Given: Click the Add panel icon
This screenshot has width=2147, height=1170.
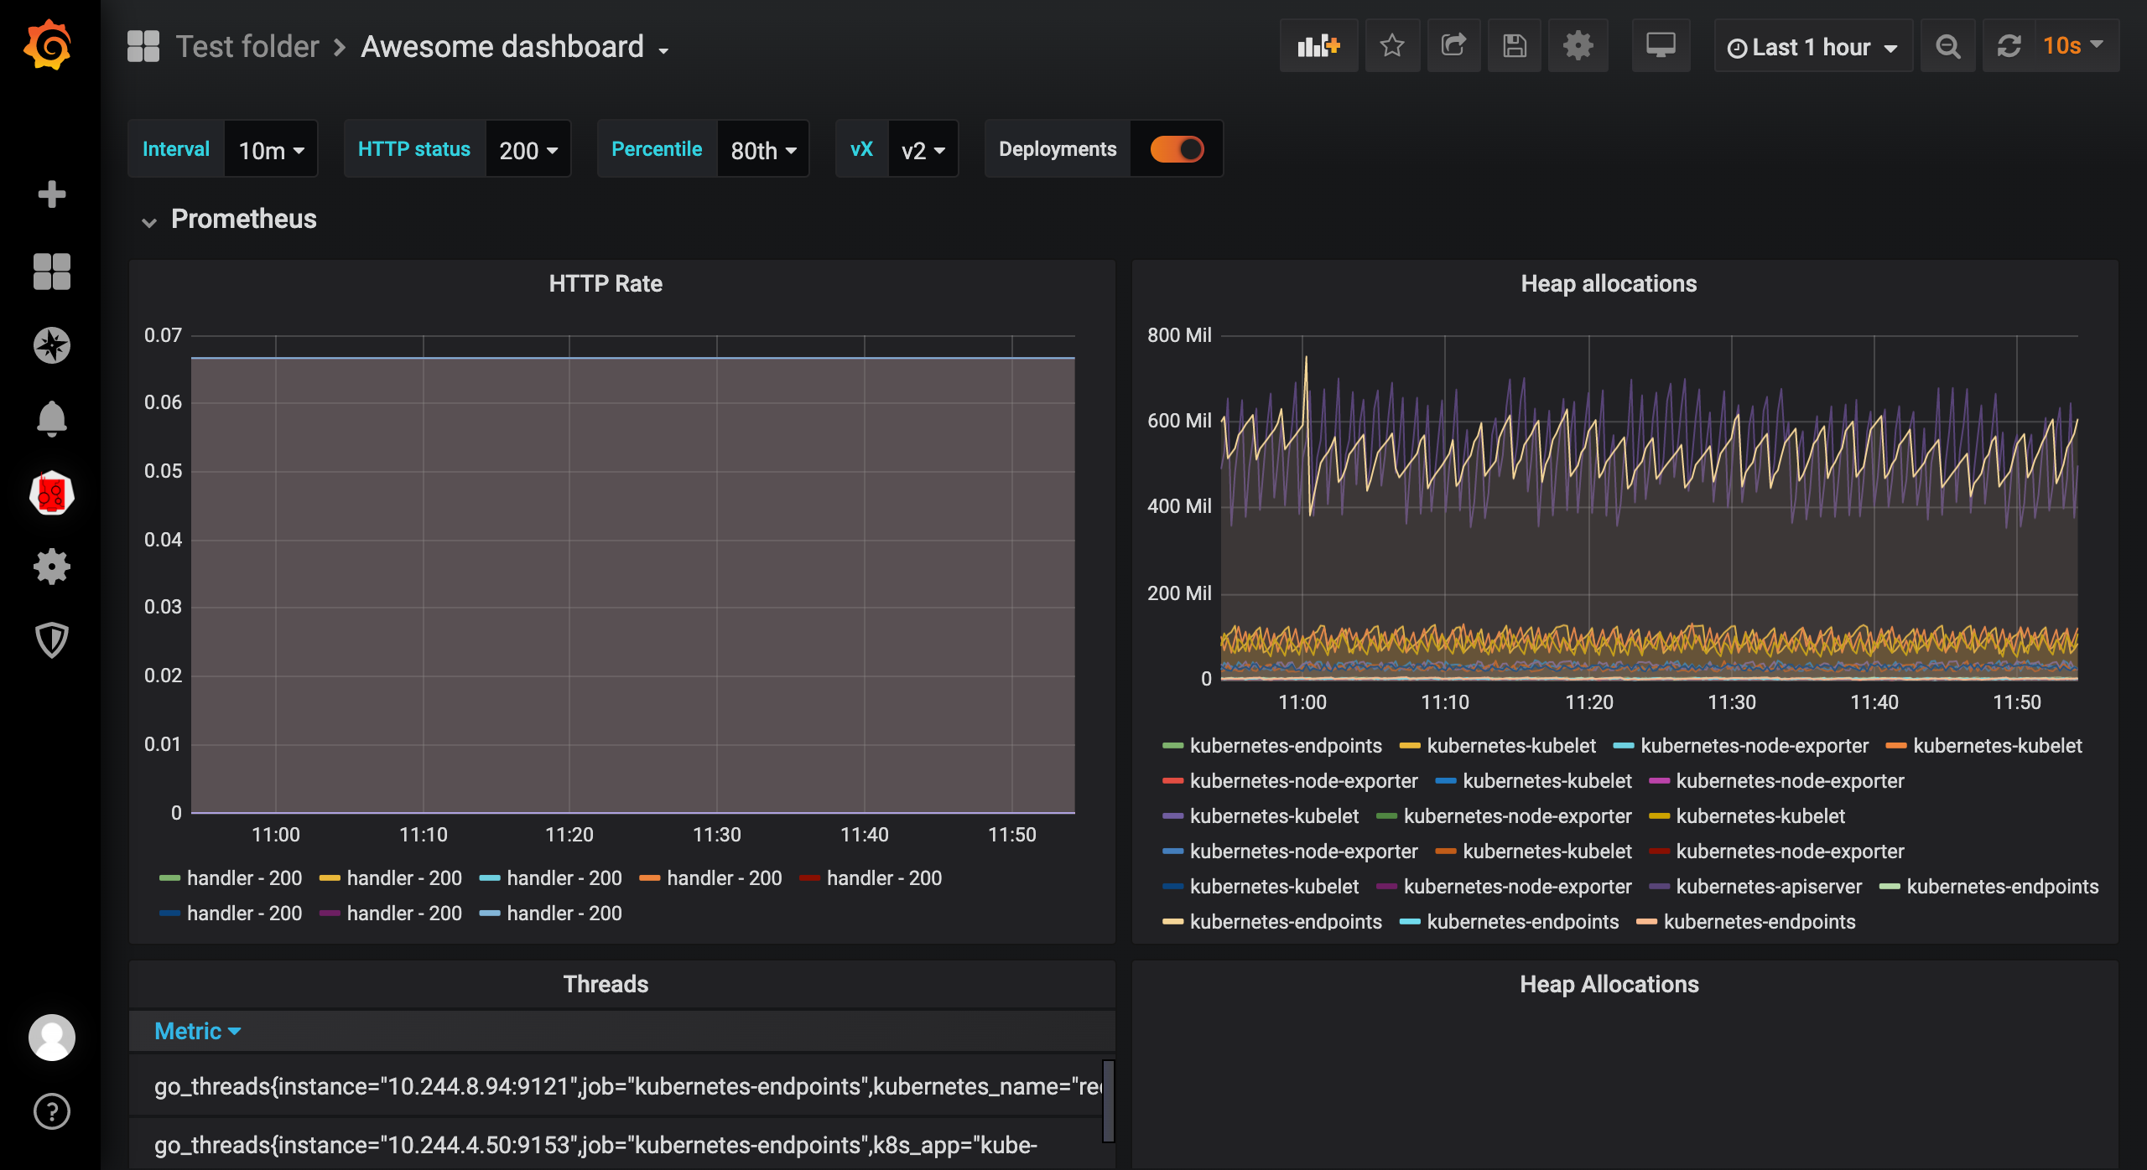Looking at the screenshot, I should point(1318,45).
